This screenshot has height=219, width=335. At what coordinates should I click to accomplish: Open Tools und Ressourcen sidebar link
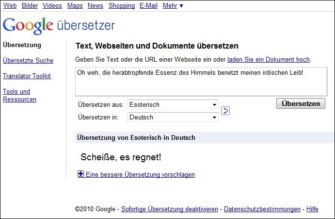coord(19,95)
